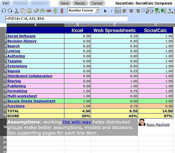
Task: Open the text color T icon
Action: coord(170,11)
